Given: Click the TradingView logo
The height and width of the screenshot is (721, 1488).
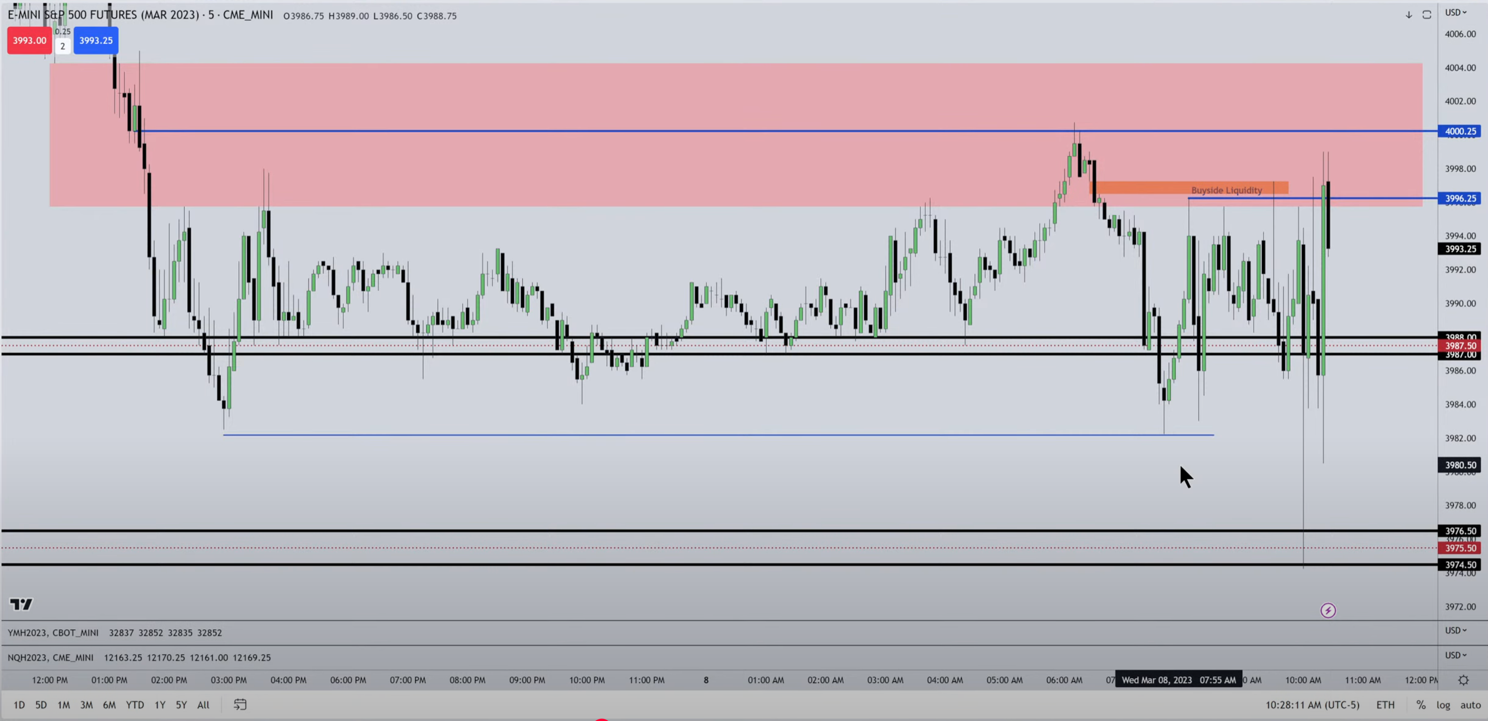Looking at the screenshot, I should [21, 604].
